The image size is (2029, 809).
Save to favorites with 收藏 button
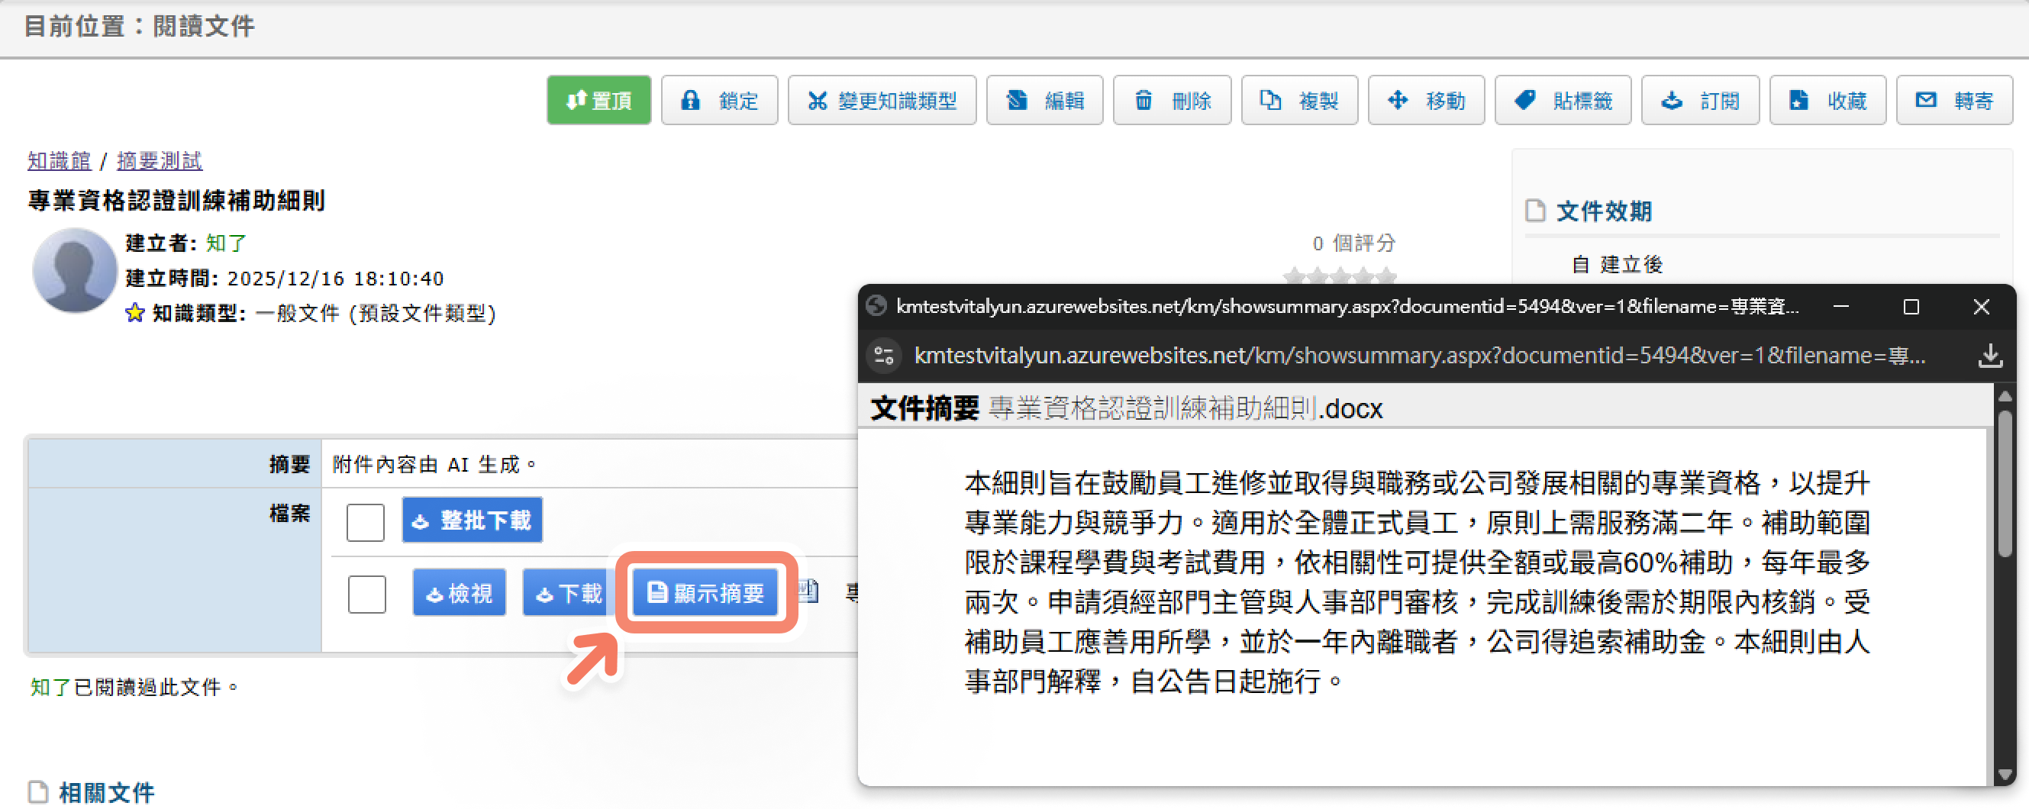[1827, 100]
